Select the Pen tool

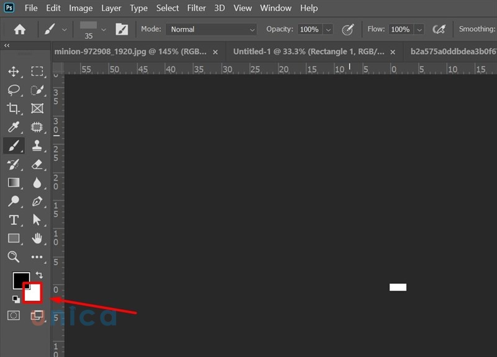point(37,201)
